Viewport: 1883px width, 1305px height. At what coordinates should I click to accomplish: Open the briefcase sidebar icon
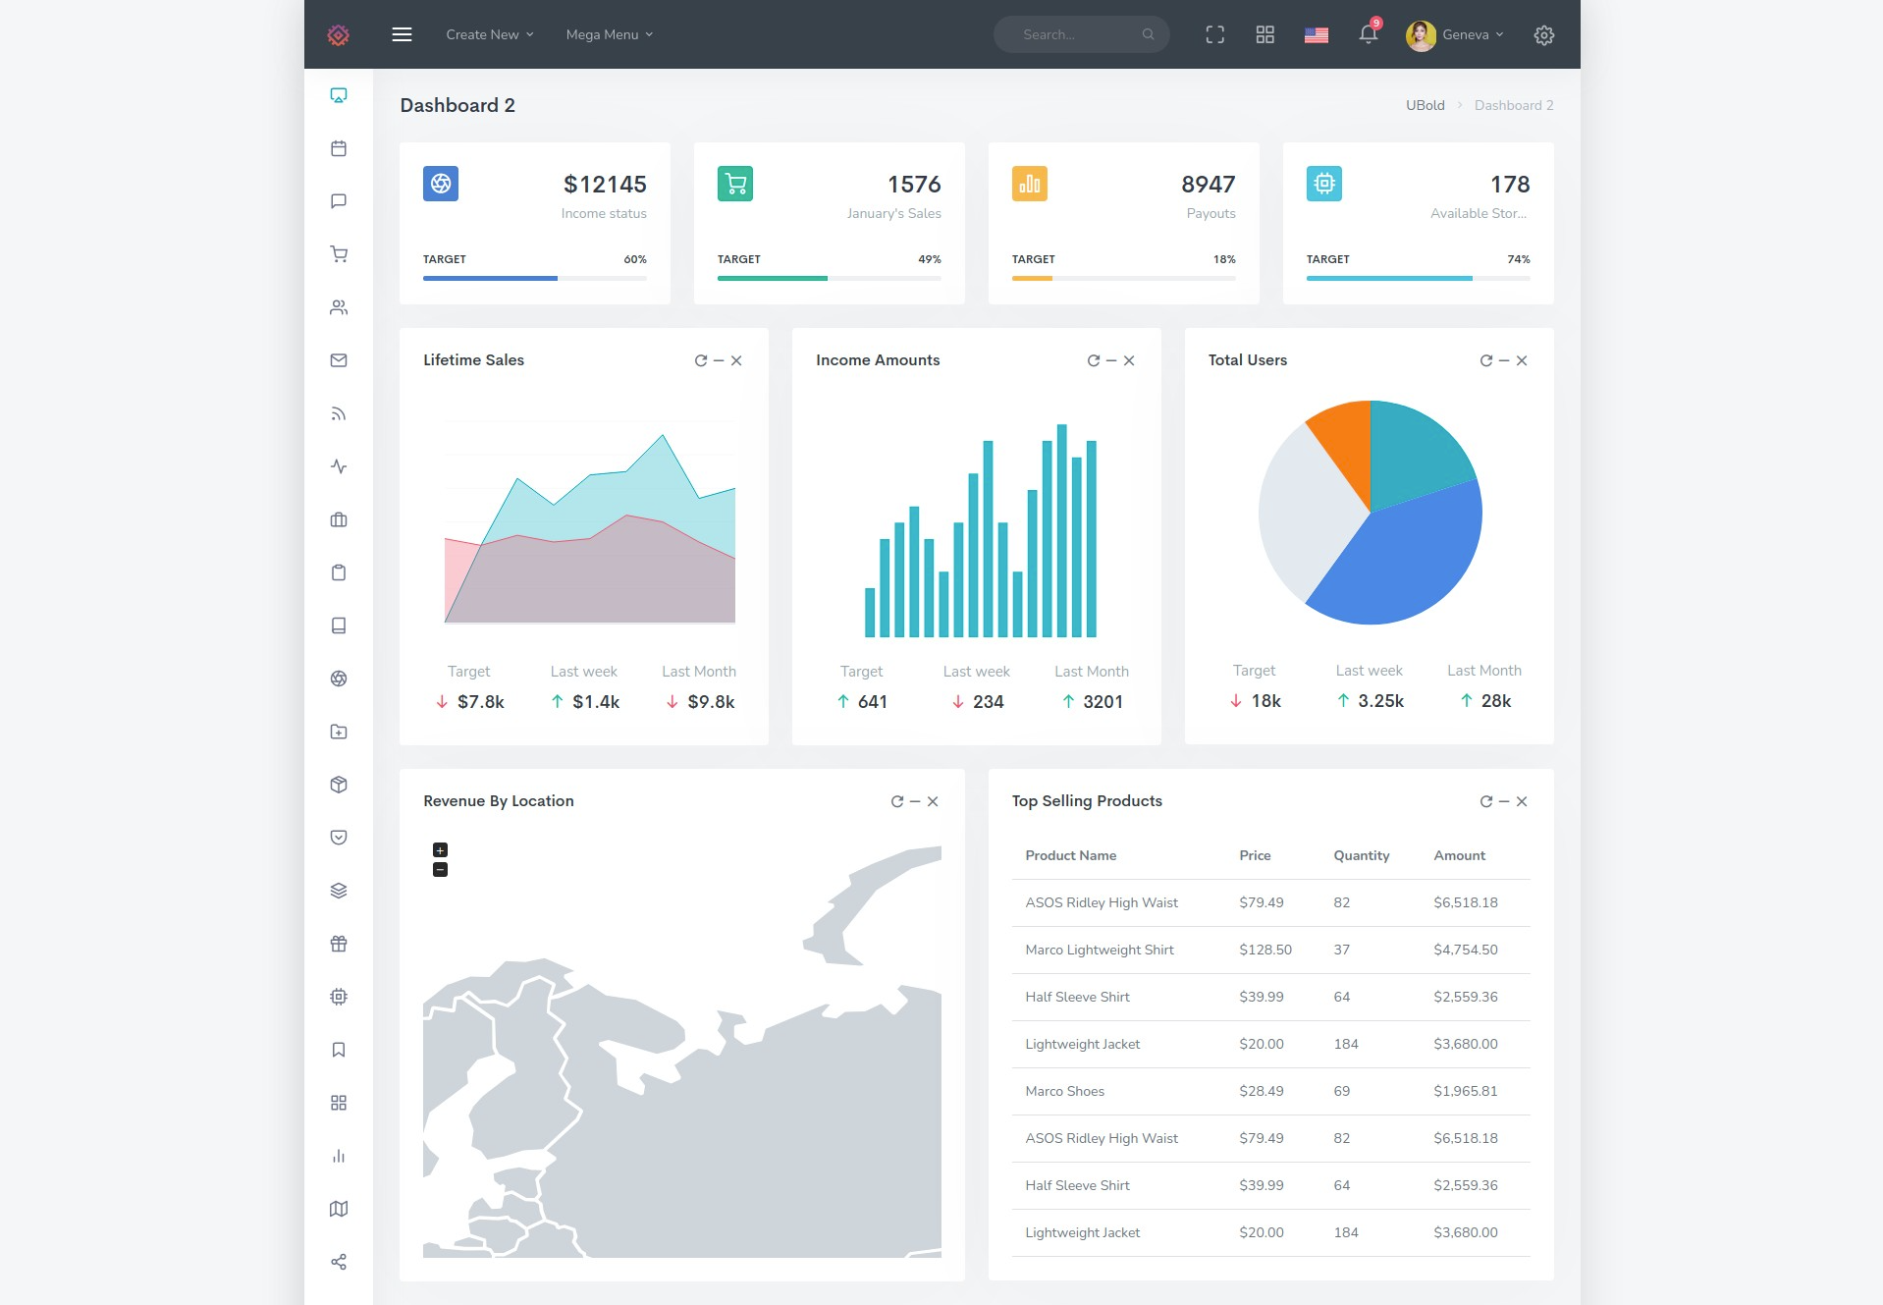(339, 519)
